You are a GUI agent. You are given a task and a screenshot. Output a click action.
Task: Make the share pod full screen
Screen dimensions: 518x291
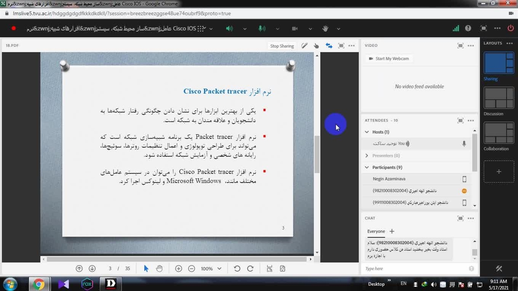tap(341, 46)
